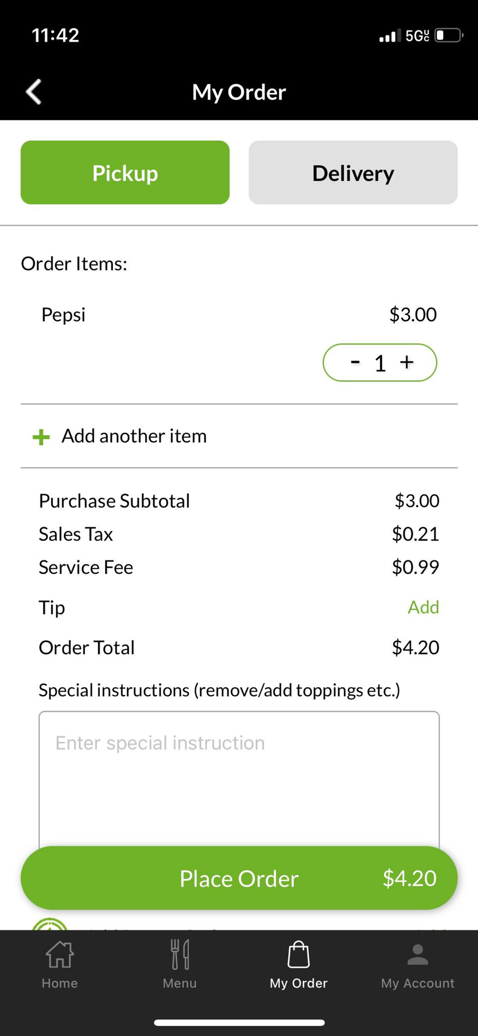The height and width of the screenshot is (1036, 478).
Task: Tap the My Order shopping bag icon
Action: tap(298, 955)
